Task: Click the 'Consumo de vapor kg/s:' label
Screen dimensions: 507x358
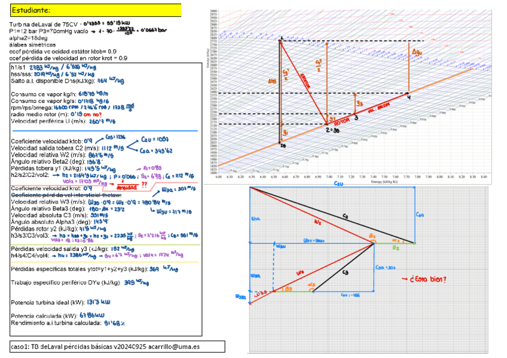Action: [x=44, y=101]
